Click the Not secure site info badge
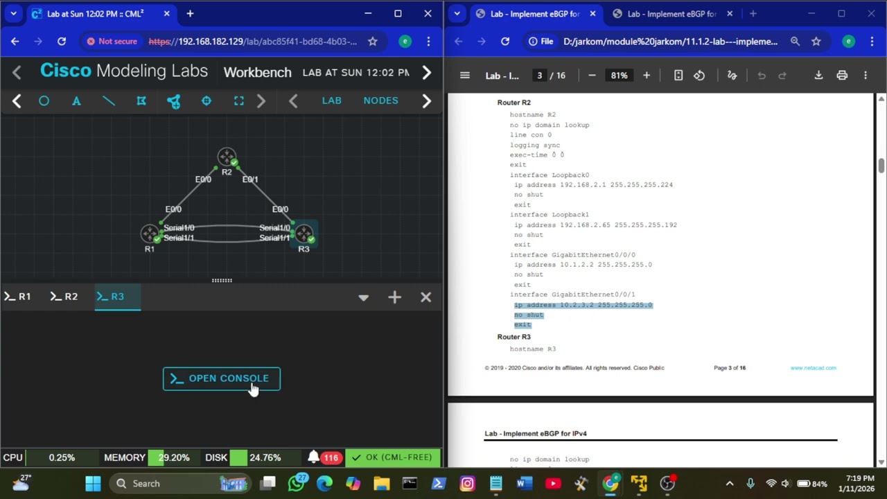 pos(112,42)
